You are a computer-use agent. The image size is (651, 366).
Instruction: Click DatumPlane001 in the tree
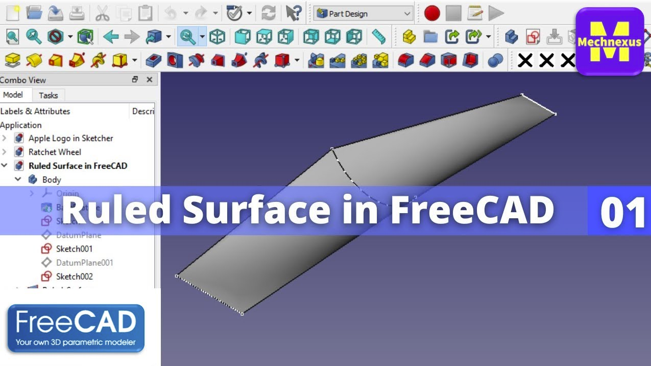click(84, 263)
